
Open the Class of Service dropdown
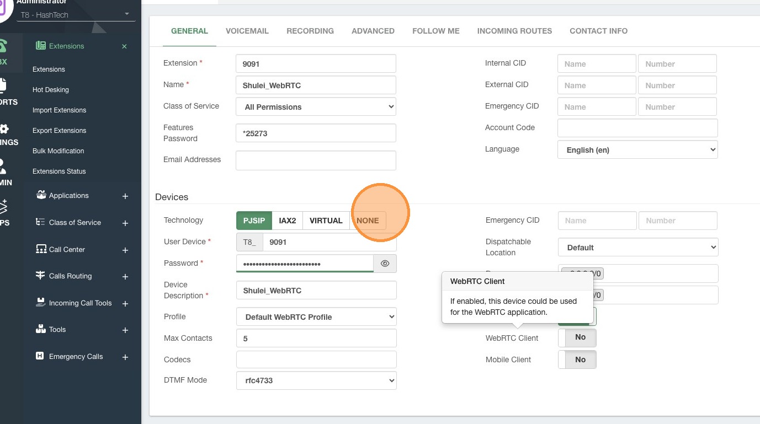click(316, 107)
